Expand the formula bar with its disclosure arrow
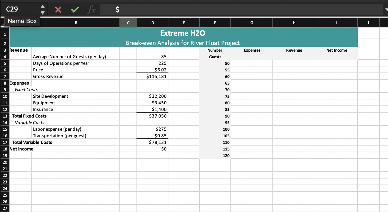The width and height of the screenshot is (388, 212). [386, 9]
